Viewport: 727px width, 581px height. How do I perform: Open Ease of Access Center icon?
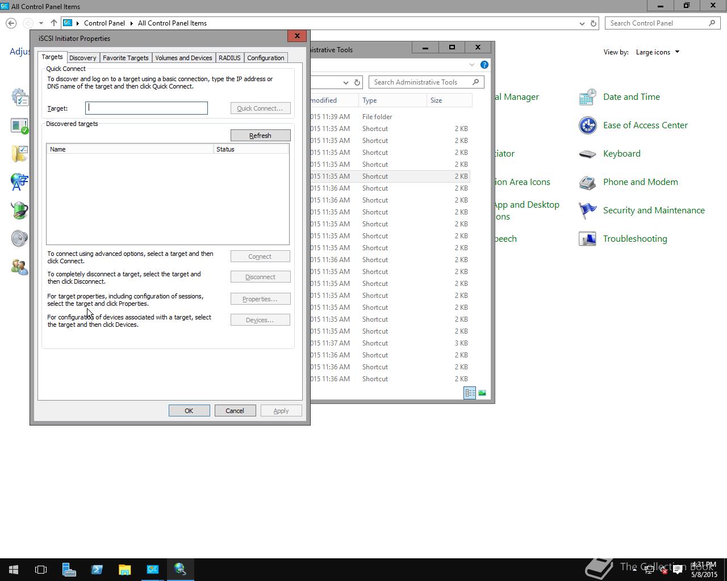click(587, 125)
